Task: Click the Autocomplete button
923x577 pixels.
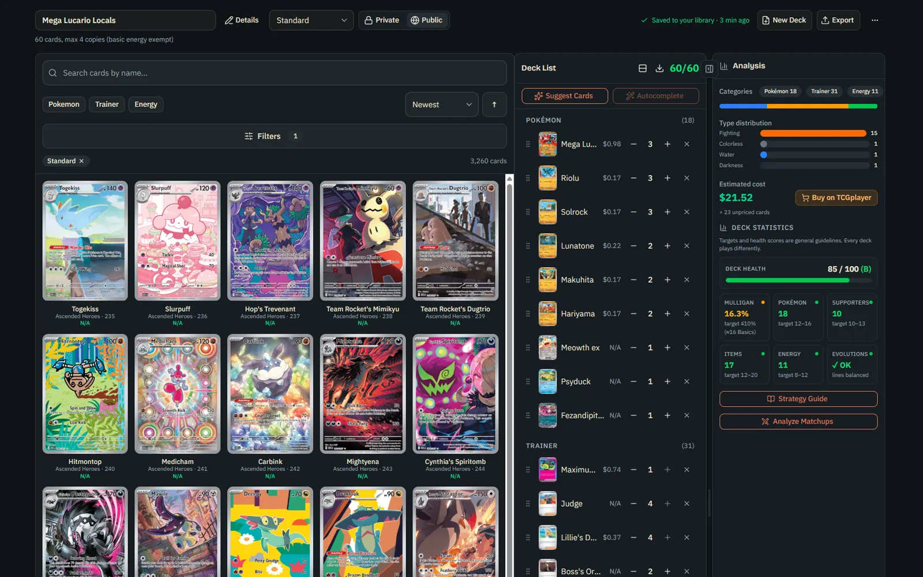Action: click(x=656, y=96)
